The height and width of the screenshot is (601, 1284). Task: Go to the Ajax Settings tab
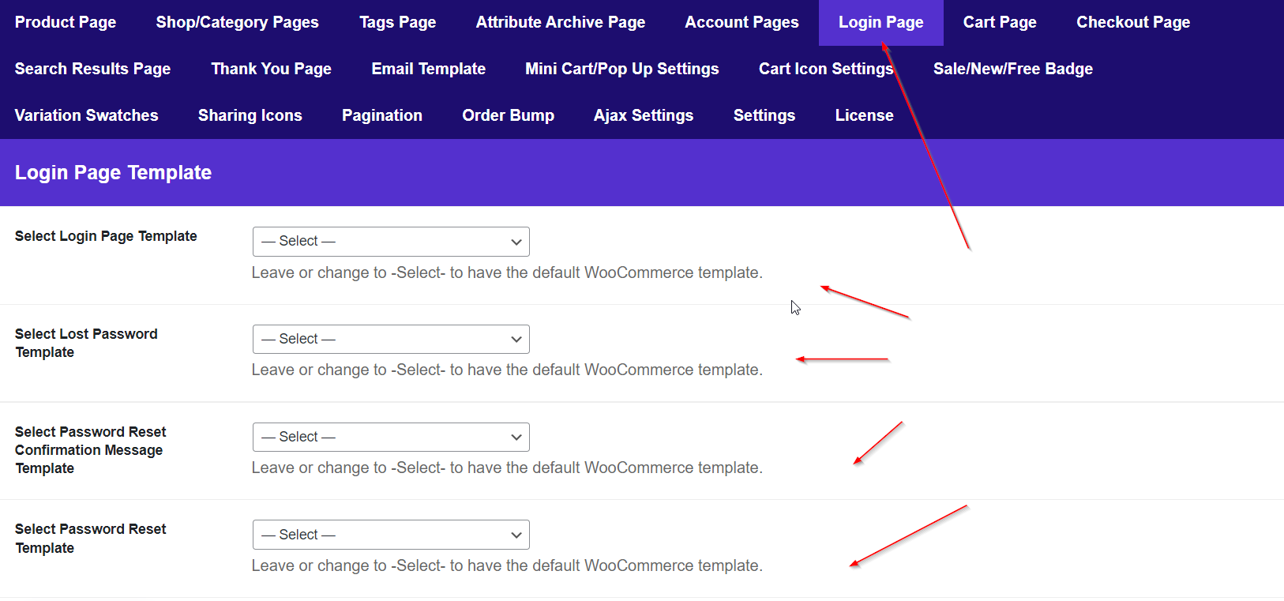click(643, 116)
